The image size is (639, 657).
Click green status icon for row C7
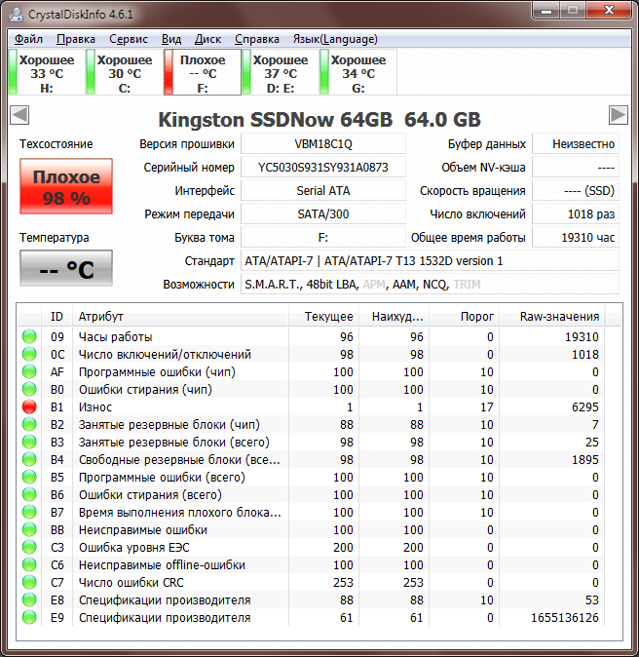click(x=29, y=582)
